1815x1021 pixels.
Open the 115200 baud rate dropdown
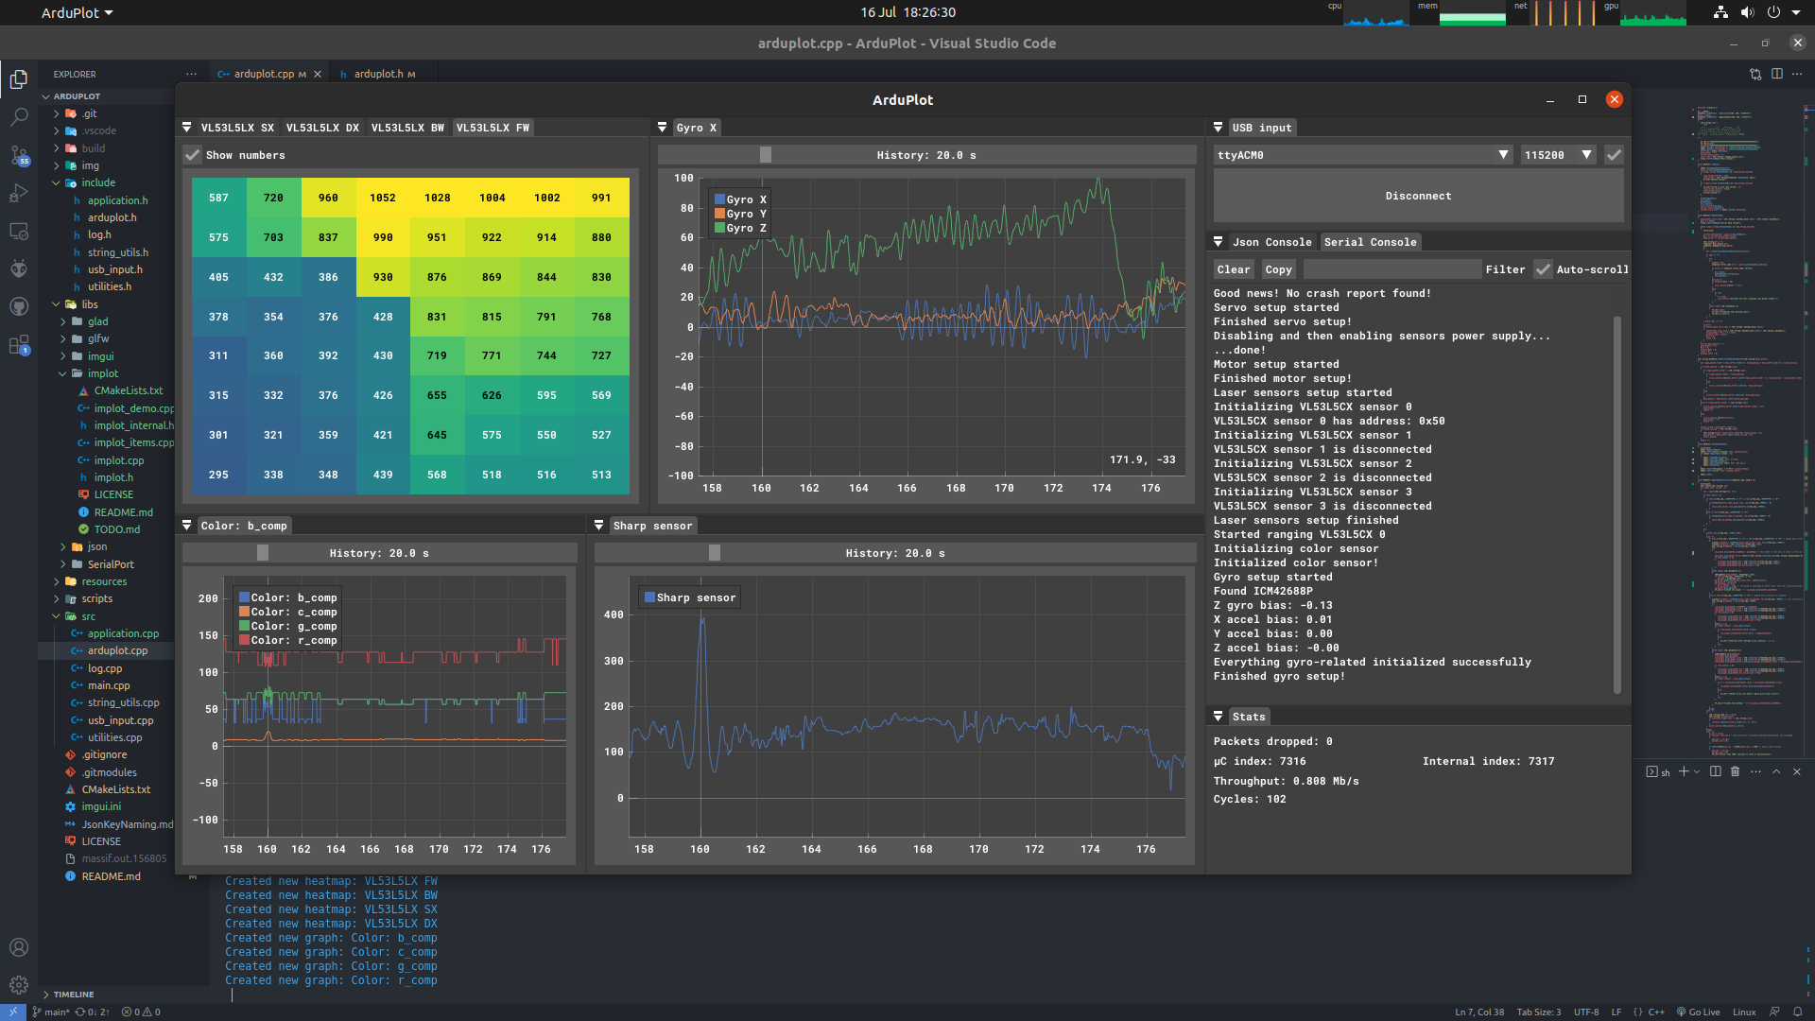1587,155
